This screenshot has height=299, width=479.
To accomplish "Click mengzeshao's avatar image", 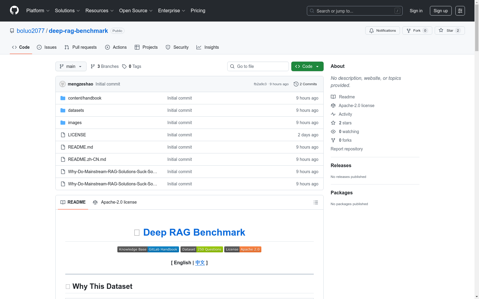I will [63, 84].
